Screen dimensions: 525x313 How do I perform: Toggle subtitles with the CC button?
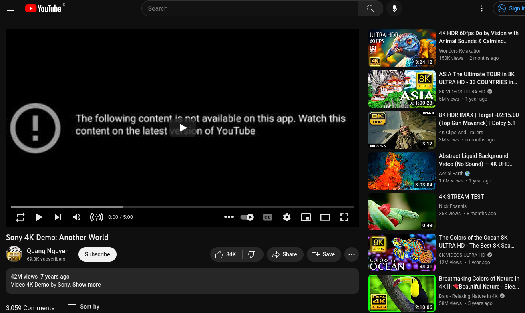pyautogui.click(x=268, y=217)
